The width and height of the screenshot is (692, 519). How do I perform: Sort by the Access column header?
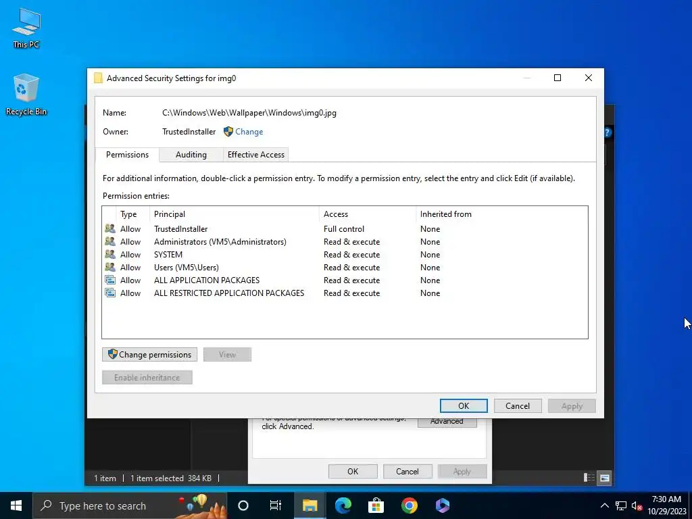point(367,214)
